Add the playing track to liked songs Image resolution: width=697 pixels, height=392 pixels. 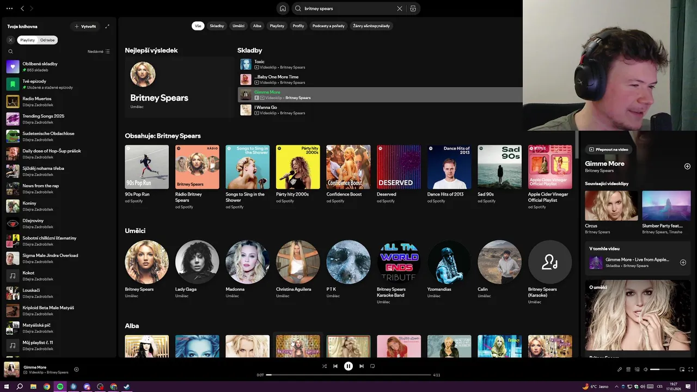76,369
